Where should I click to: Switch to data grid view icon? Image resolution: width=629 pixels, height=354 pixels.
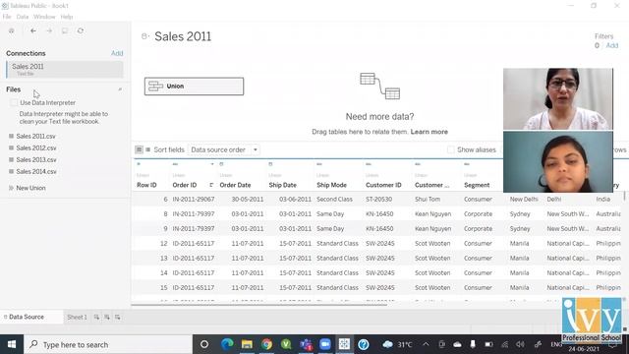coord(139,149)
